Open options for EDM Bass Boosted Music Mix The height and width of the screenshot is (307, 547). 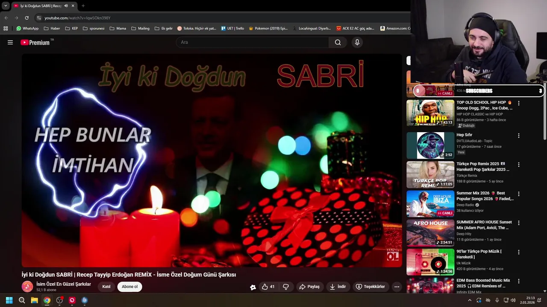click(x=519, y=281)
